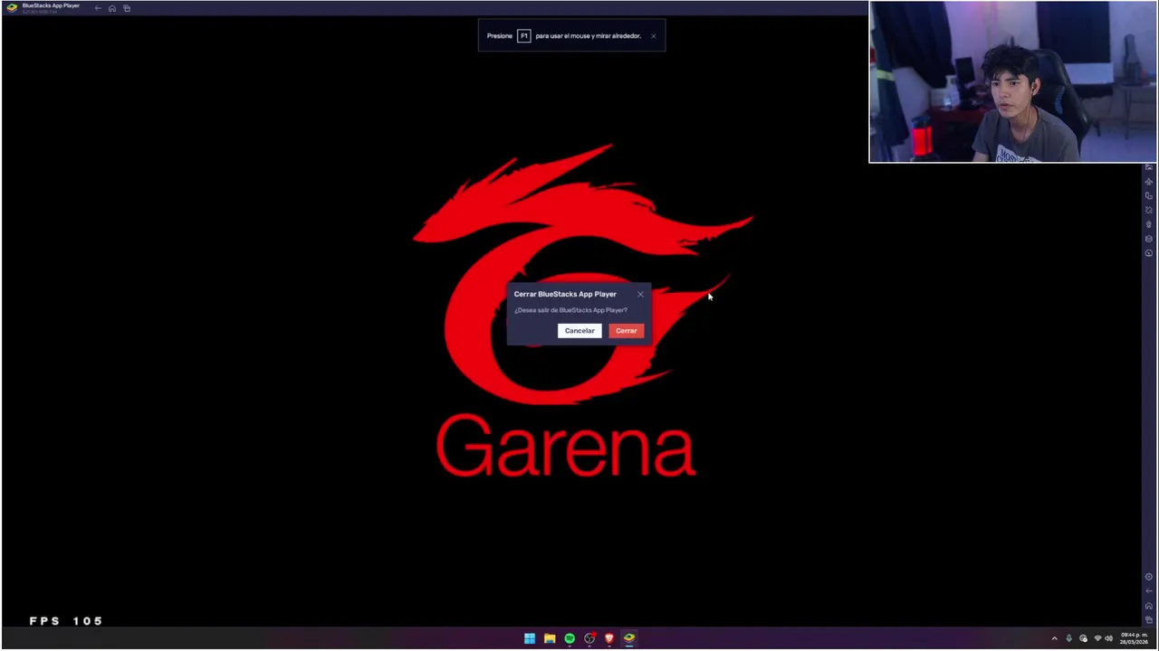
Task: Click the FPS 105 counter
Action: click(66, 621)
